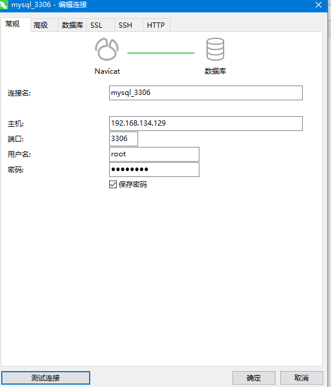Click the 端口: label
331x387 pixels.
point(15,139)
